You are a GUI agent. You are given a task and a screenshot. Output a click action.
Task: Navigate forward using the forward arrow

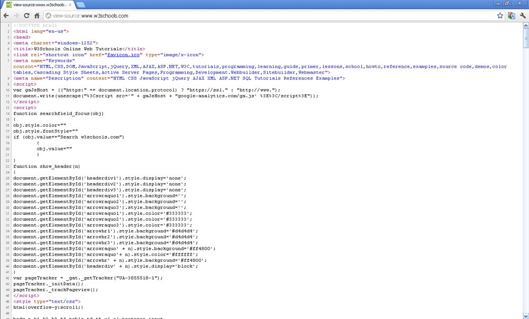[x=17, y=16]
